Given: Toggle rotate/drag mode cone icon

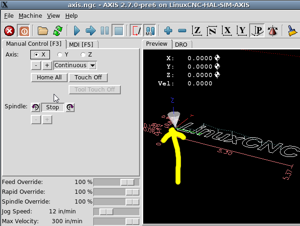Looking at the screenshot, I should 272,31.
